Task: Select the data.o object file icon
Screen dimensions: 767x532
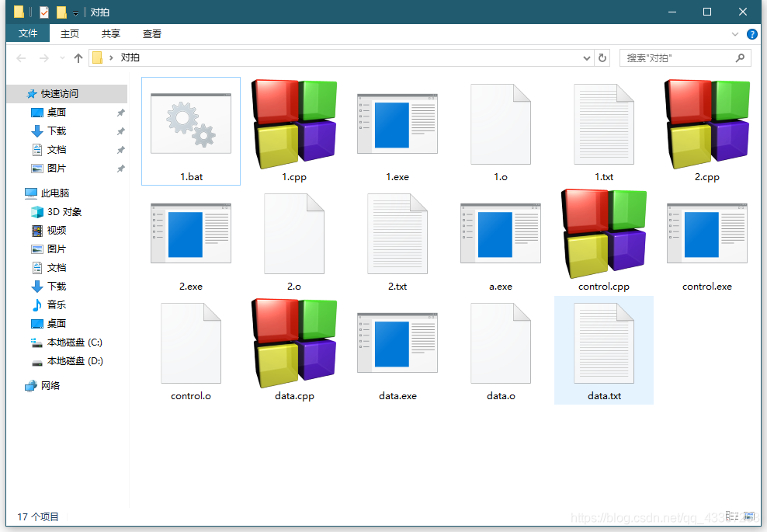Action: pos(501,343)
